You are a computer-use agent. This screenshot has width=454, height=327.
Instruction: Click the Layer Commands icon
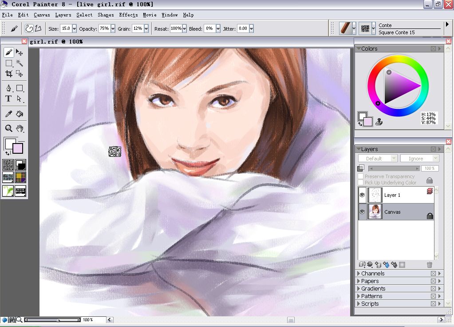click(362, 265)
